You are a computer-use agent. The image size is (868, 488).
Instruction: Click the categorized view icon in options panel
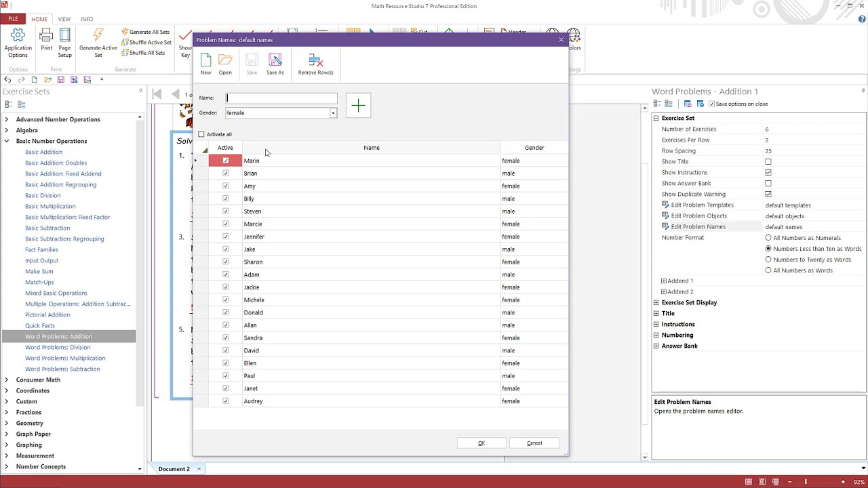[657, 104]
